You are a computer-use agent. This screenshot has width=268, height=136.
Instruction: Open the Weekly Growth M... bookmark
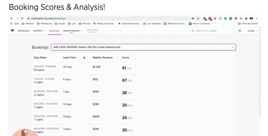(x=104, y=23)
